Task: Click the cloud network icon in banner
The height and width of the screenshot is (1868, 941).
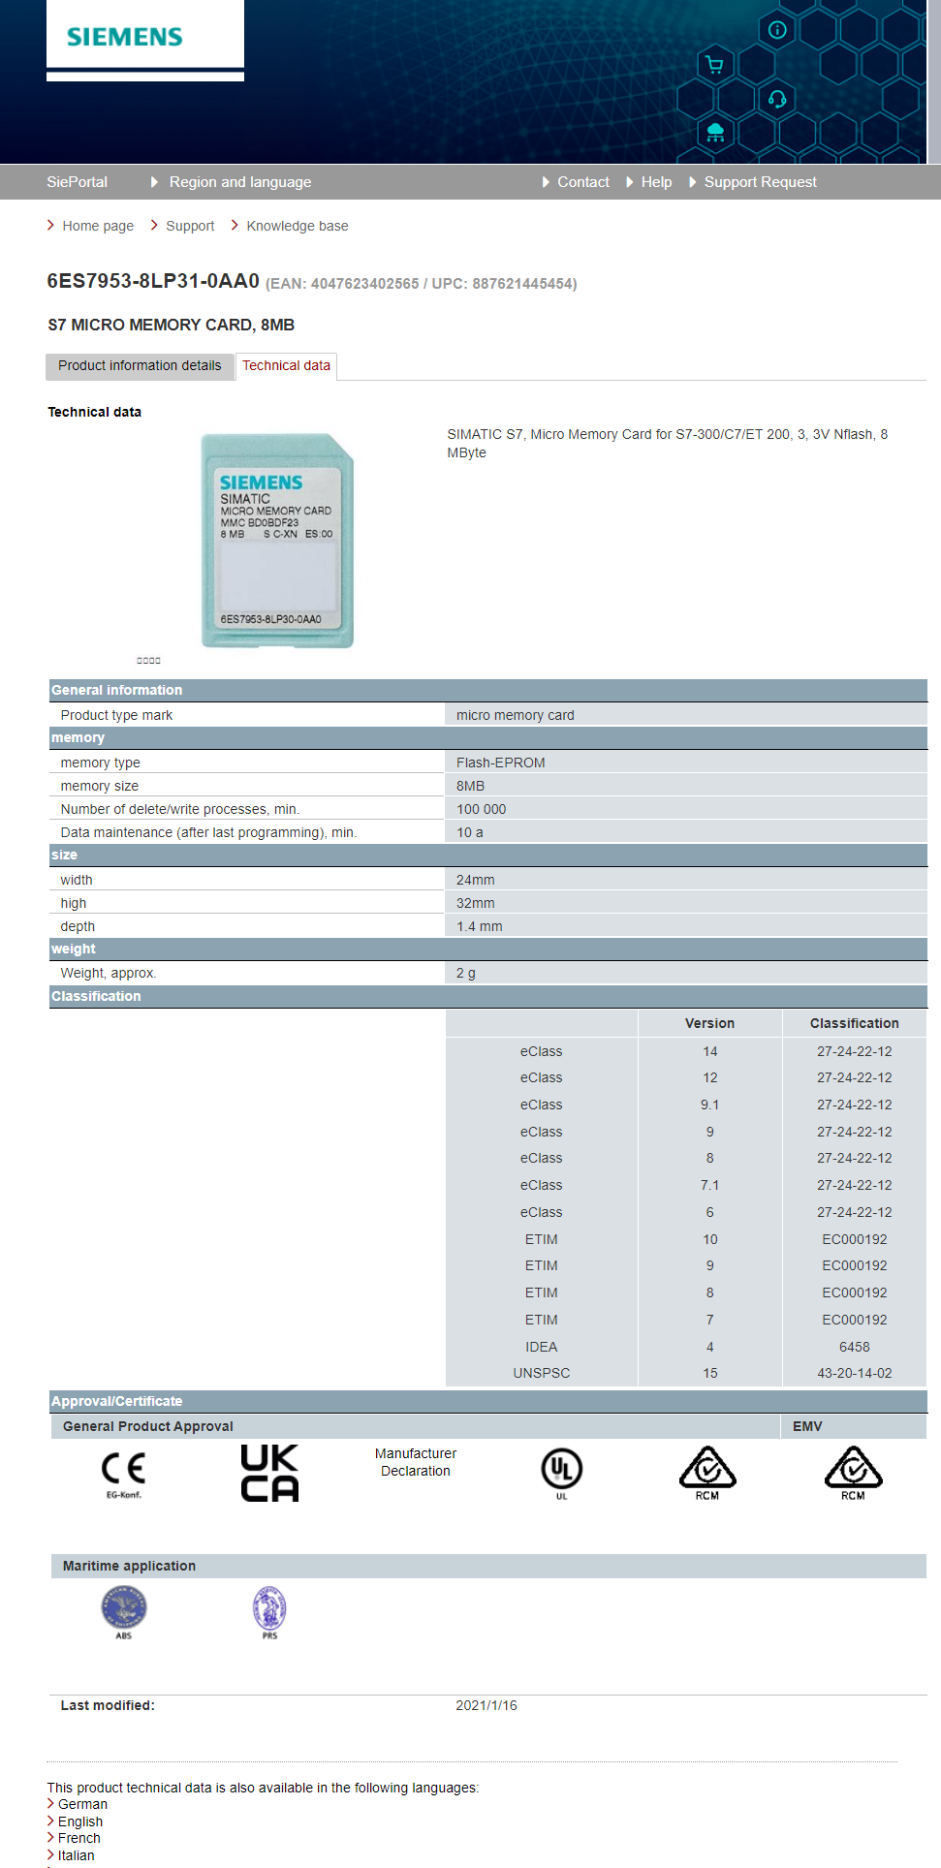Action: pyautogui.click(x=715, y=133)
